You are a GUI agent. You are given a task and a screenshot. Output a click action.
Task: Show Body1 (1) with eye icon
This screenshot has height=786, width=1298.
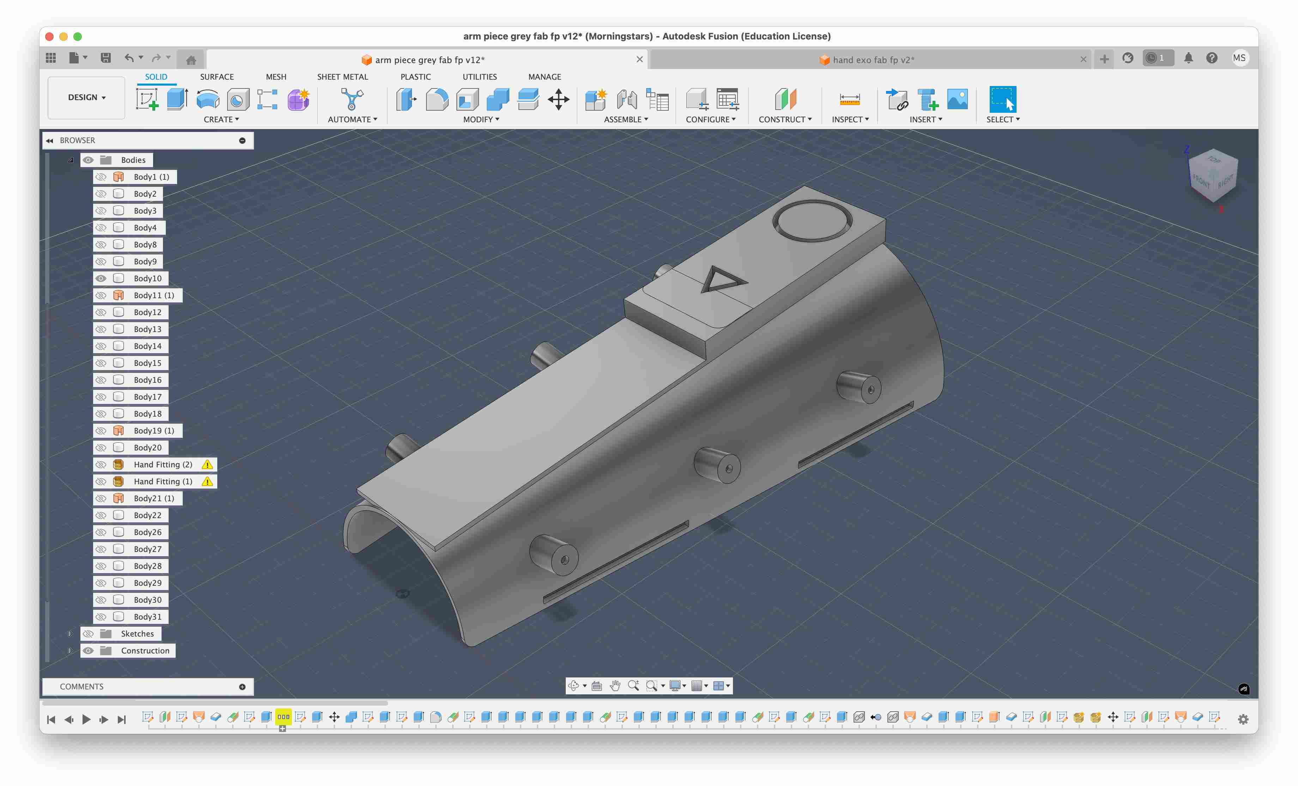pyautogui.click(x=101, y=177)
